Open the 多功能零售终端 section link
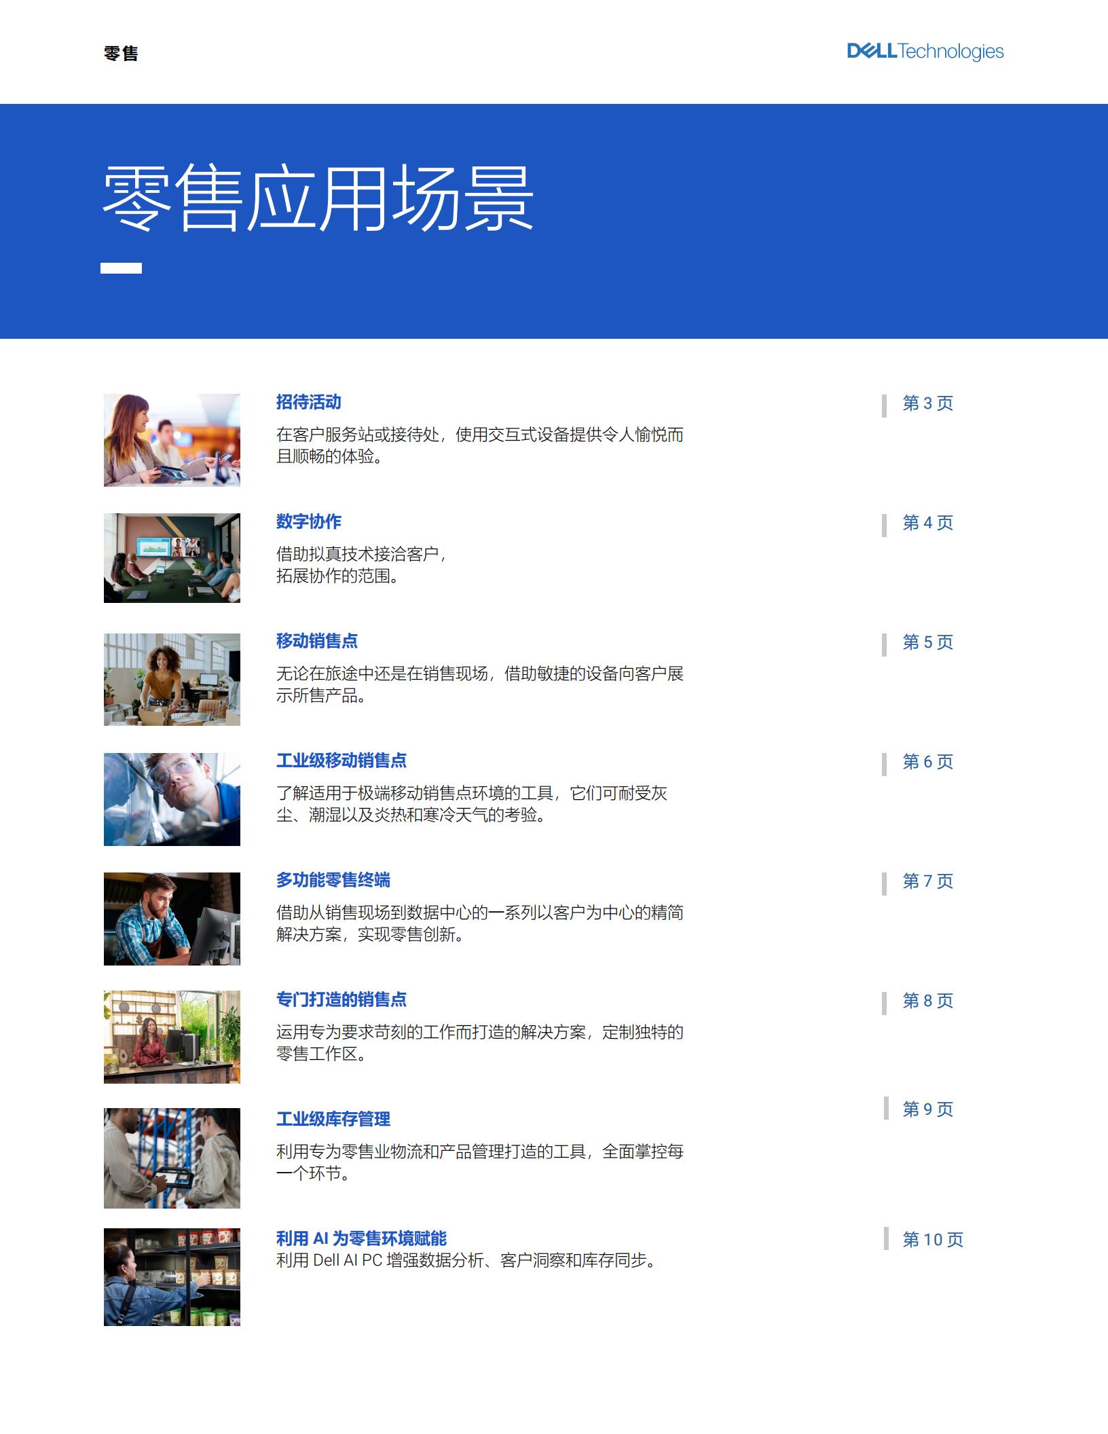Image resolution: width=1108 pixels, height=1434 pixels. pyautogui.click(x=333, y=880)
